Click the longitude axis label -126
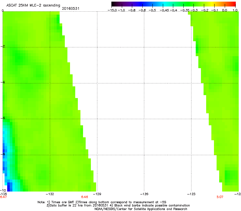This screenshot has height=211, width=241. (x=144, y=194)
